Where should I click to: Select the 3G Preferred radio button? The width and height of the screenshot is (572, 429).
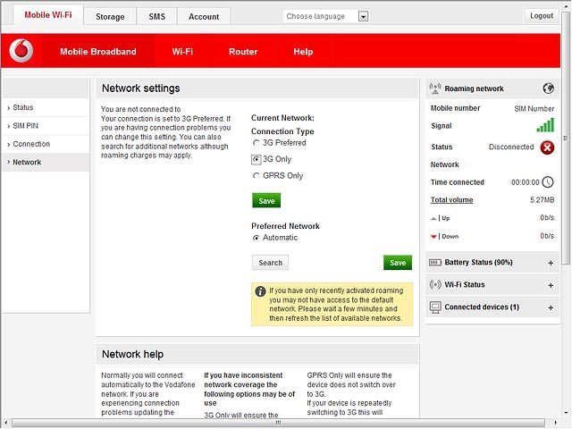tap(257, 143)
